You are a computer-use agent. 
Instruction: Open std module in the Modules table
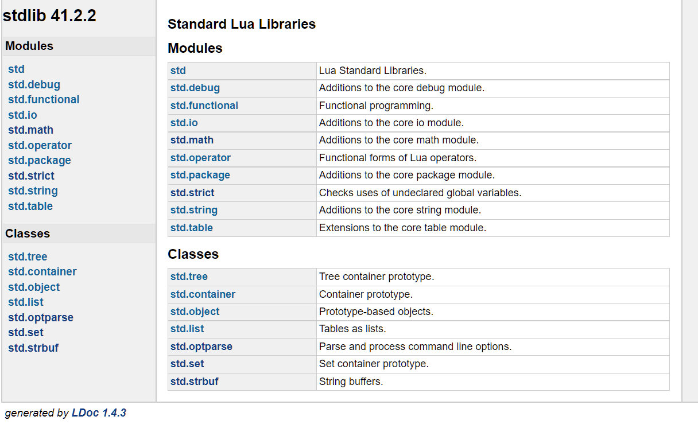(x=178, y=71)
